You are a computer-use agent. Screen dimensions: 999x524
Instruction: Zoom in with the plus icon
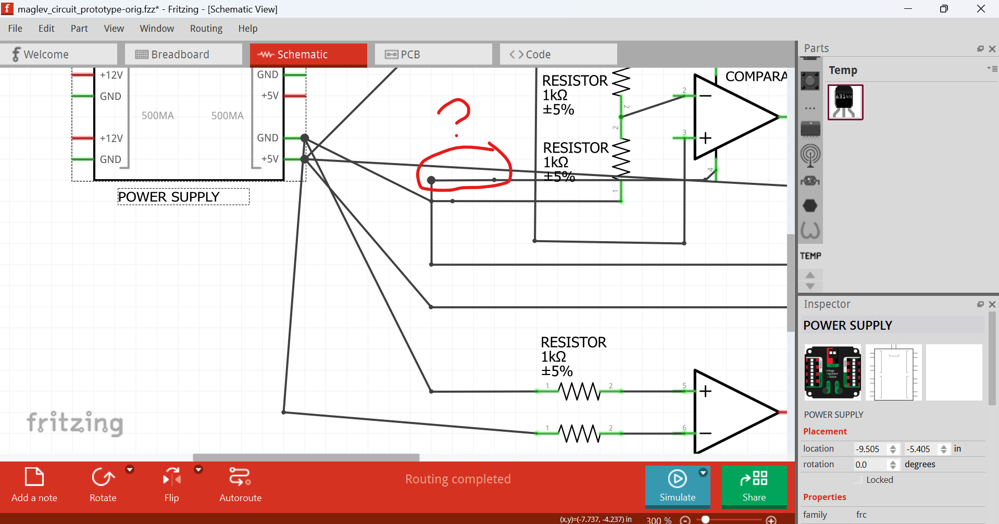(771, 520)
